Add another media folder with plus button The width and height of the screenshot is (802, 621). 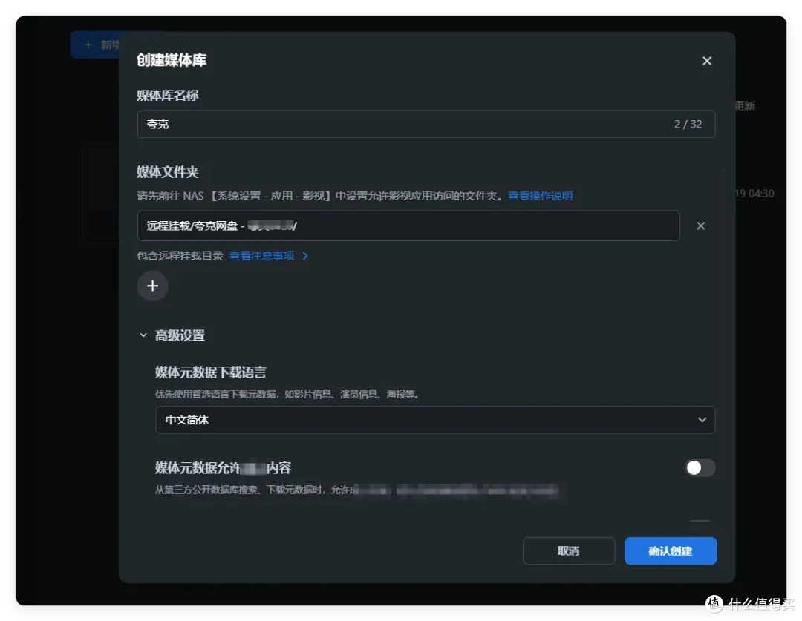152,286
